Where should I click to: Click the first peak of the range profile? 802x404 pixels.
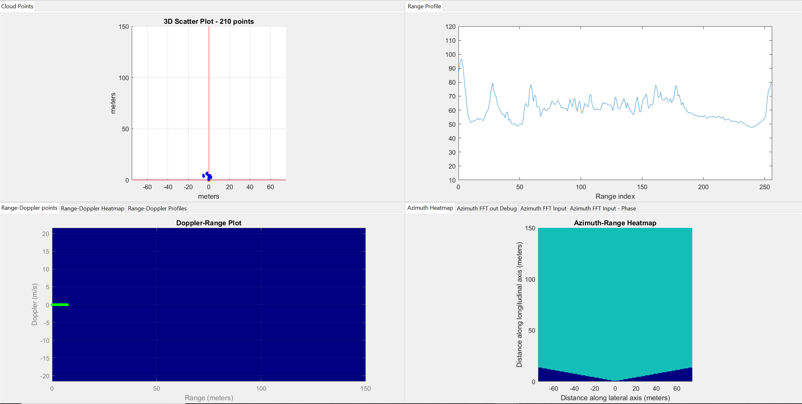click(x=461, y=60)
